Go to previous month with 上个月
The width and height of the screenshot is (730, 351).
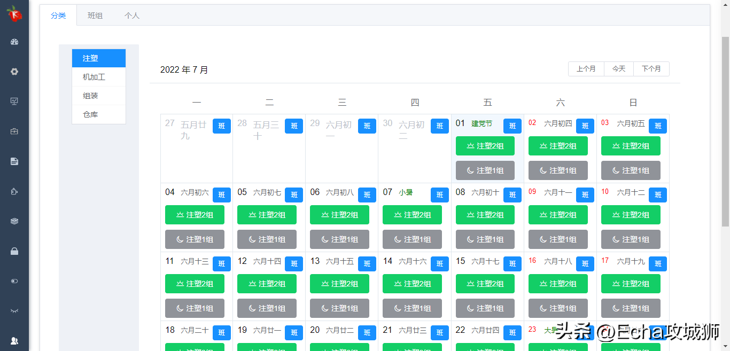click(x=586, y=69)
